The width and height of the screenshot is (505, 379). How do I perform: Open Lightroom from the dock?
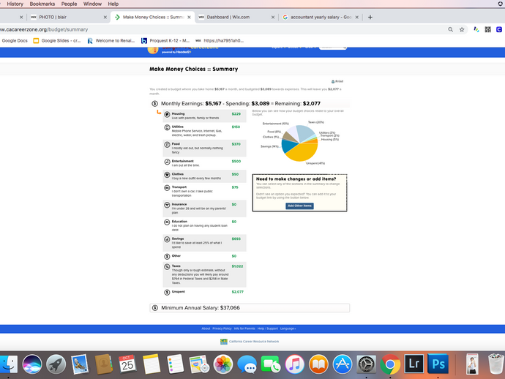tap(414, 364)
